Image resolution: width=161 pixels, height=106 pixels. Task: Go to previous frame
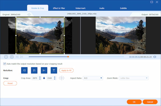click(17, 57)
